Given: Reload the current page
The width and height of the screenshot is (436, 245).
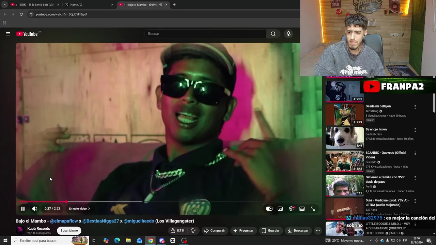Looking at the screenshot, I should tap(21, 14).
